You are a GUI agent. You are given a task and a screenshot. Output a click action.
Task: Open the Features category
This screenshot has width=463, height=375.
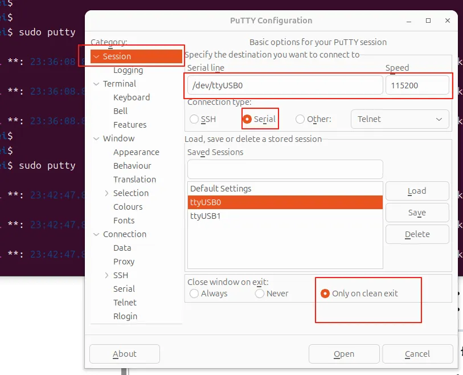click(130, 125)
